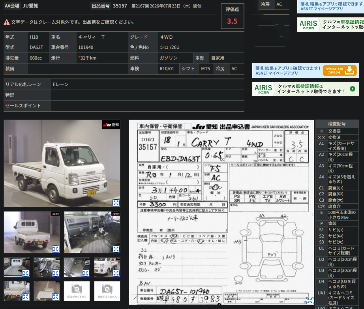The height and width of the screenshot is (309, 364).
Task: Select the grade value 4WD
Action: coord(167,37)
